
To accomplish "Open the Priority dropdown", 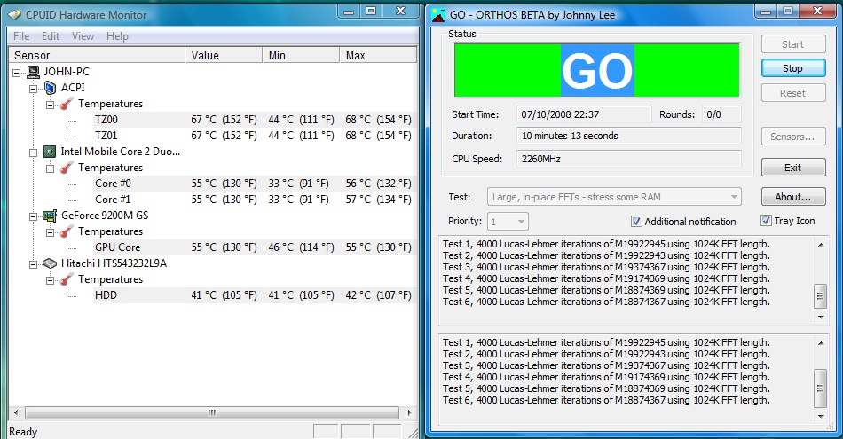I will pyautogui.click(x=508, y=222).
